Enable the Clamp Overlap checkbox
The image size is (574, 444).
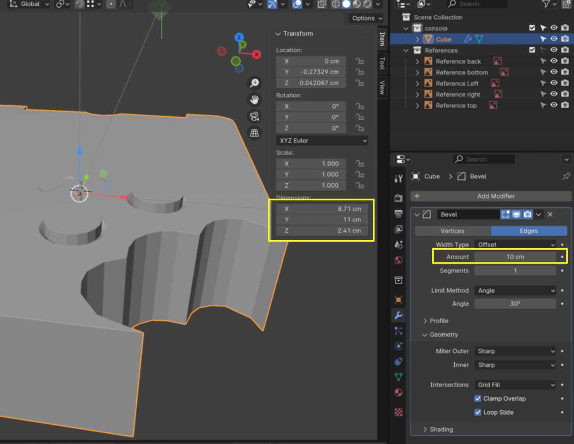coord(478,398)
